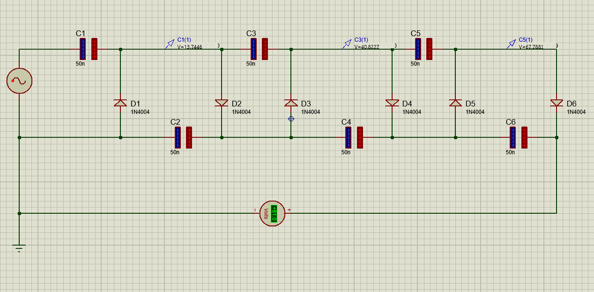Select diode D3 symbol

coord(291,103)
